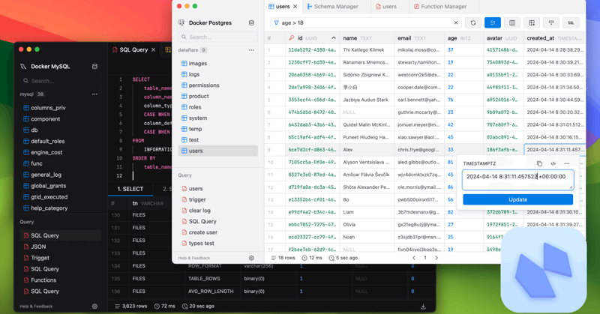600x314 pixels.
Task: Open the product table
Action: point(217,96)
